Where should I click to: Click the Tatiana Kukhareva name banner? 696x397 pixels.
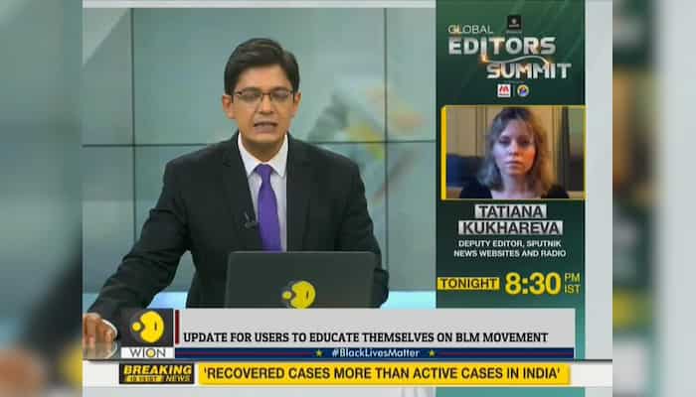510,218
